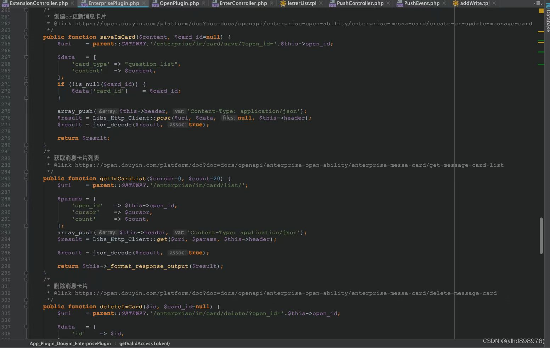Close the EnterprisePlugin.php tab
Screen dimensions: 550x348
click(144, 3)
